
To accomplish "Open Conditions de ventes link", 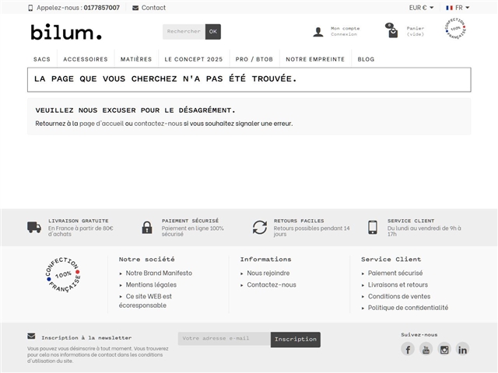I will tap(399, 296).
